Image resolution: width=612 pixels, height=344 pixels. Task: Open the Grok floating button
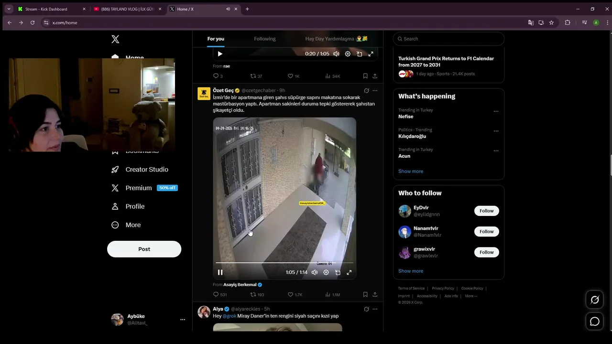point(595,300)
